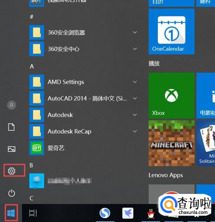
Task: Click the 360安全浏览器 folder icon
Action: (37, 32)
